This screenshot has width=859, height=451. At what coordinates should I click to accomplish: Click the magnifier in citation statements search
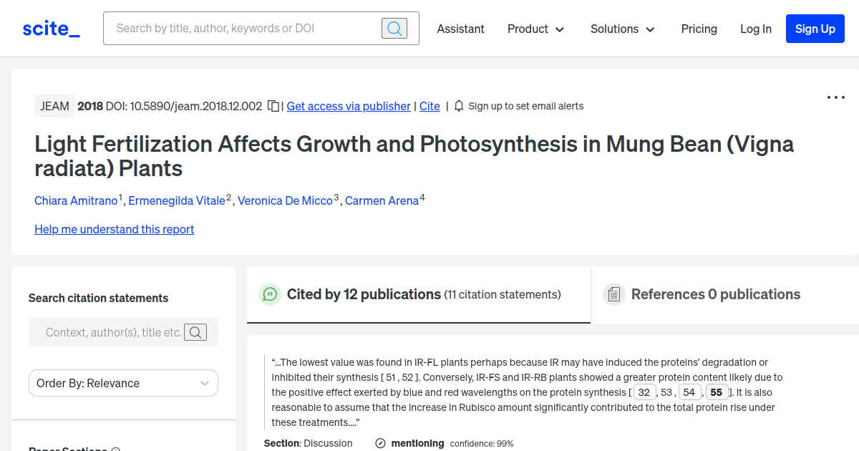tap(195, 332)
